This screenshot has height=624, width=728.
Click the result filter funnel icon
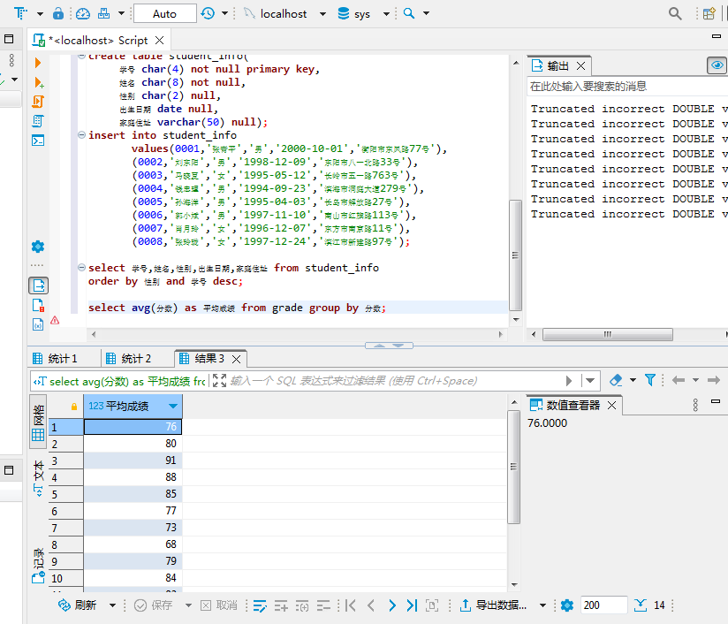[649, 380]
